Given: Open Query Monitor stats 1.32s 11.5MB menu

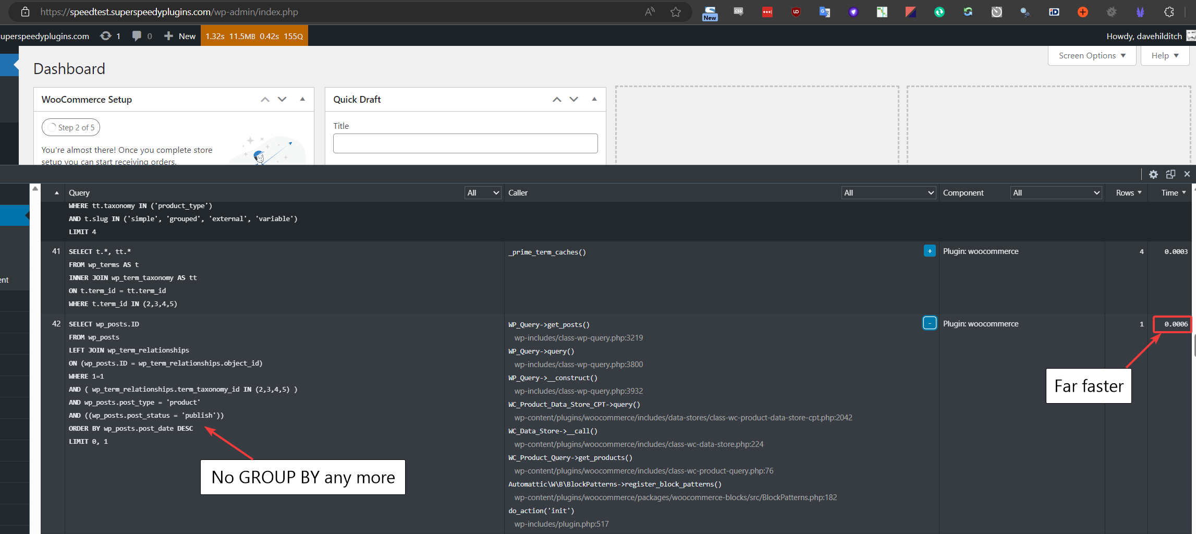Looking at the screenshot, I should tap(254, 36).
